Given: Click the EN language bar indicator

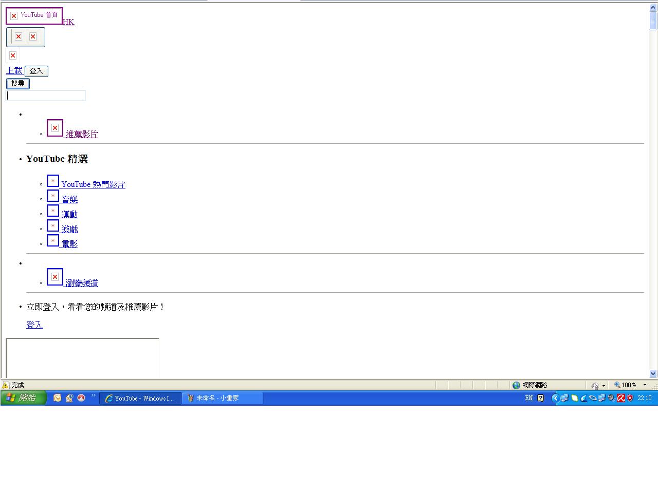Looking at the screenshot, I should click(x=529, y=398).
